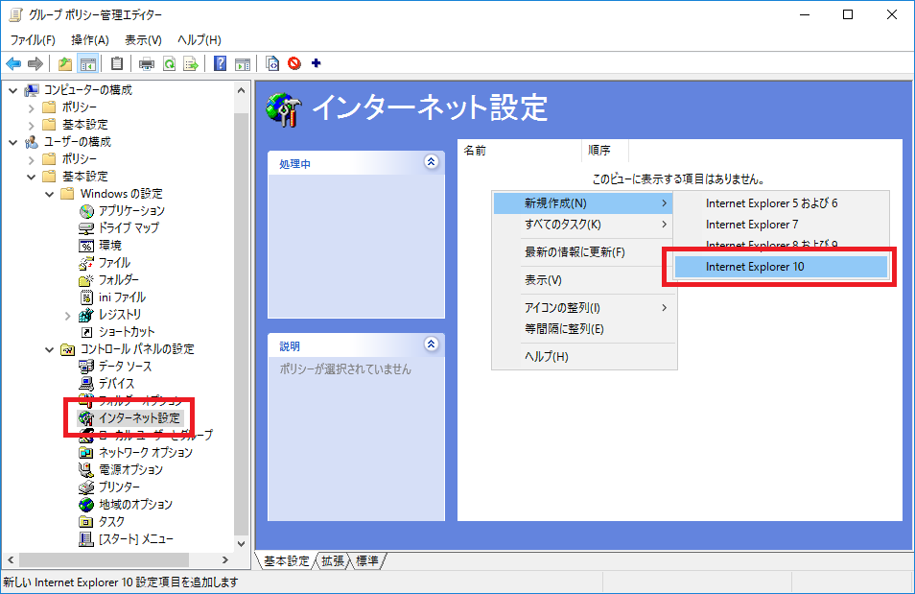Choose アイコンの整列(I) in the context menu
Image resolution: width=915 pixels, height=594 pixels.
pos(583,308)
